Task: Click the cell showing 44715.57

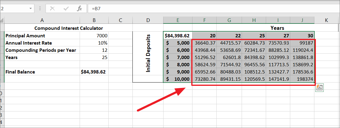Action: [229, 43]
